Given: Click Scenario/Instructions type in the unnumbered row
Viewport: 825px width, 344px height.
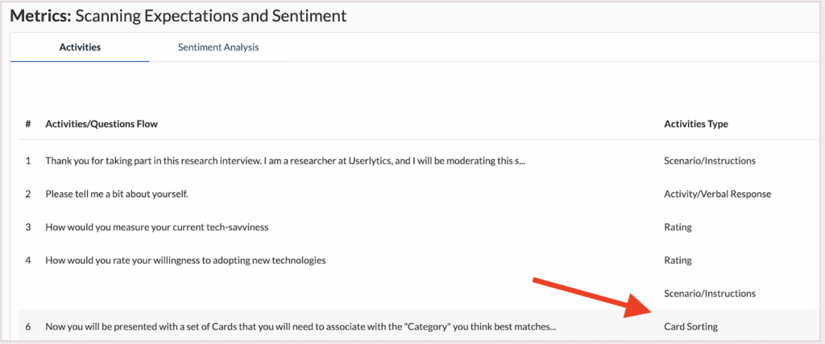Looking at the screenshot, I should pyautogui.click(x=709, y=293).
